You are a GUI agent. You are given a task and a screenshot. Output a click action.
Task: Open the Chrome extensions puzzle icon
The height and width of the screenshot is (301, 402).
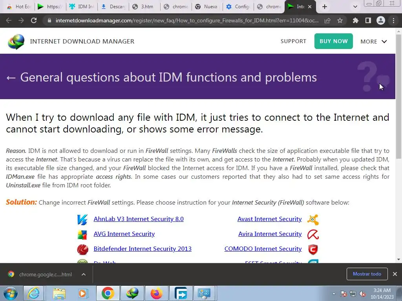(355, 20)
